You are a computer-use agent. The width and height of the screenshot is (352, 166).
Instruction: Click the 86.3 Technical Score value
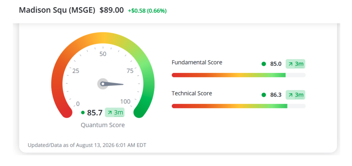pos(276,95)
